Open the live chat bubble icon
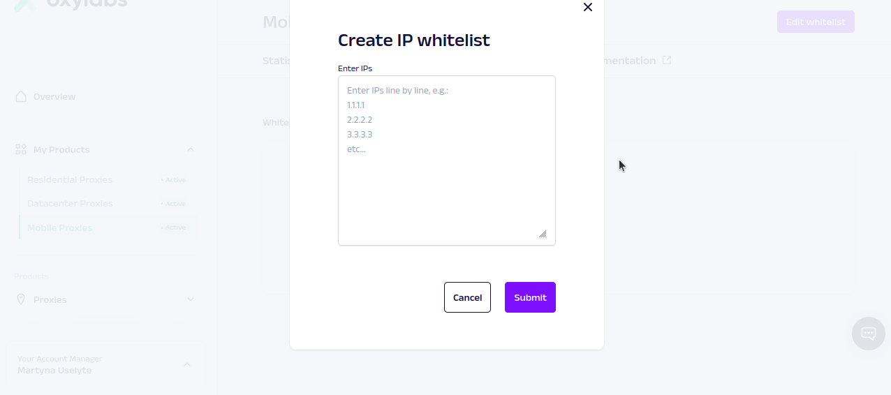The width and height of the screenshot is (891, 395). pyautogui.click(x=869, y=334)
